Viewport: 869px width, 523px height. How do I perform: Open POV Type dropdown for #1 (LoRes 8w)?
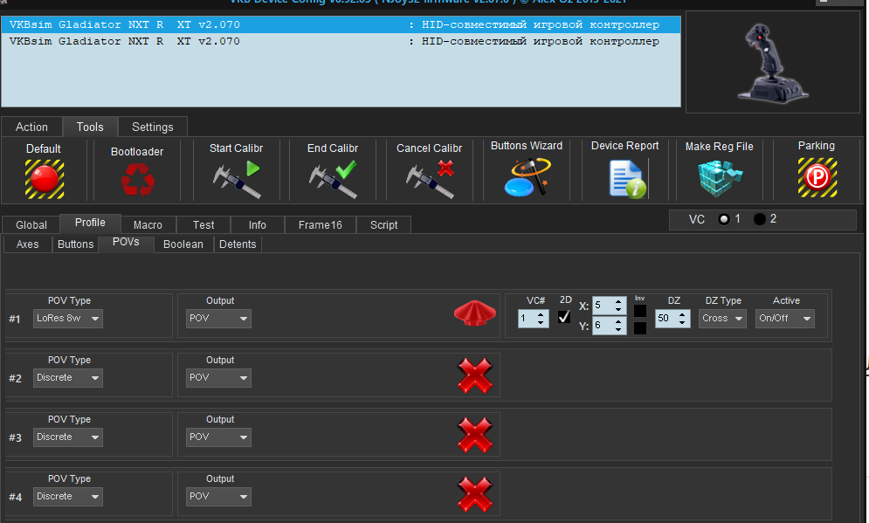[x=67, y=319]
